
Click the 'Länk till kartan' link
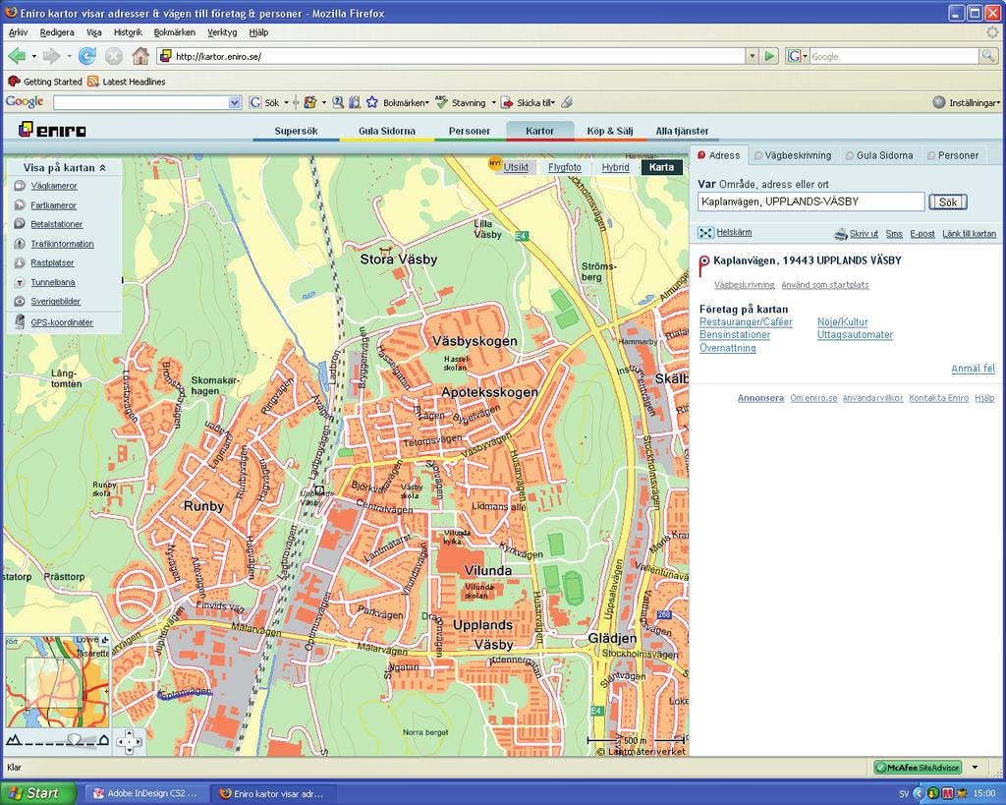[x=969, y=234]
